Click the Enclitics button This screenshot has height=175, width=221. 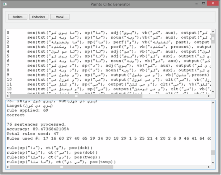[x=17, y=17]
